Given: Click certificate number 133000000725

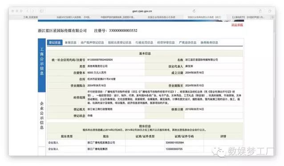Looking at the screenshot, I should tap(174, 149).
